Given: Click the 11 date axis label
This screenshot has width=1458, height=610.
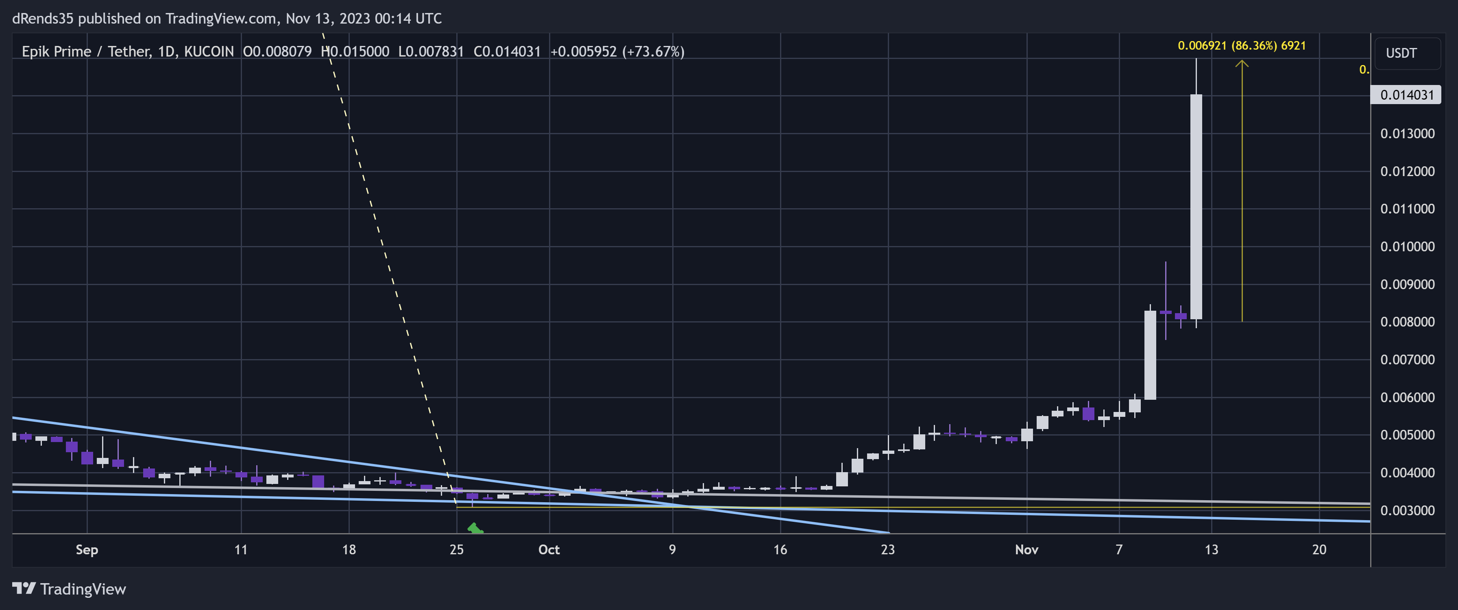Looking at the screenshot, I should pyautogui.click(x=241, y=550).
